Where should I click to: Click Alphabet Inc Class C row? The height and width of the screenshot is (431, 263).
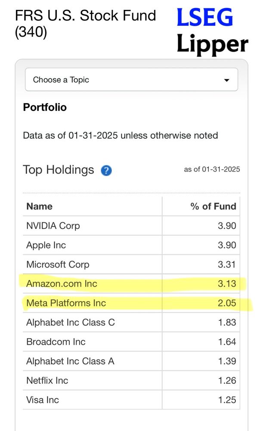click(x=132, y=322)
